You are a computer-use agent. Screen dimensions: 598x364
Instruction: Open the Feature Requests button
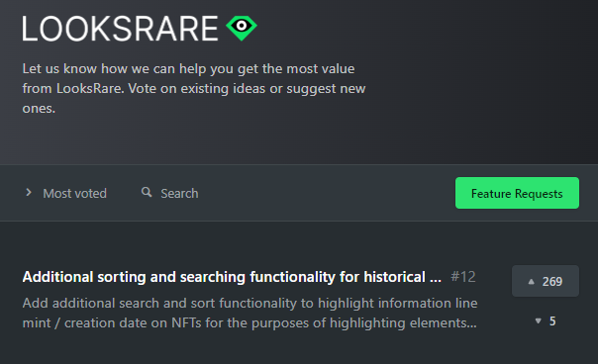coord(517,193)
